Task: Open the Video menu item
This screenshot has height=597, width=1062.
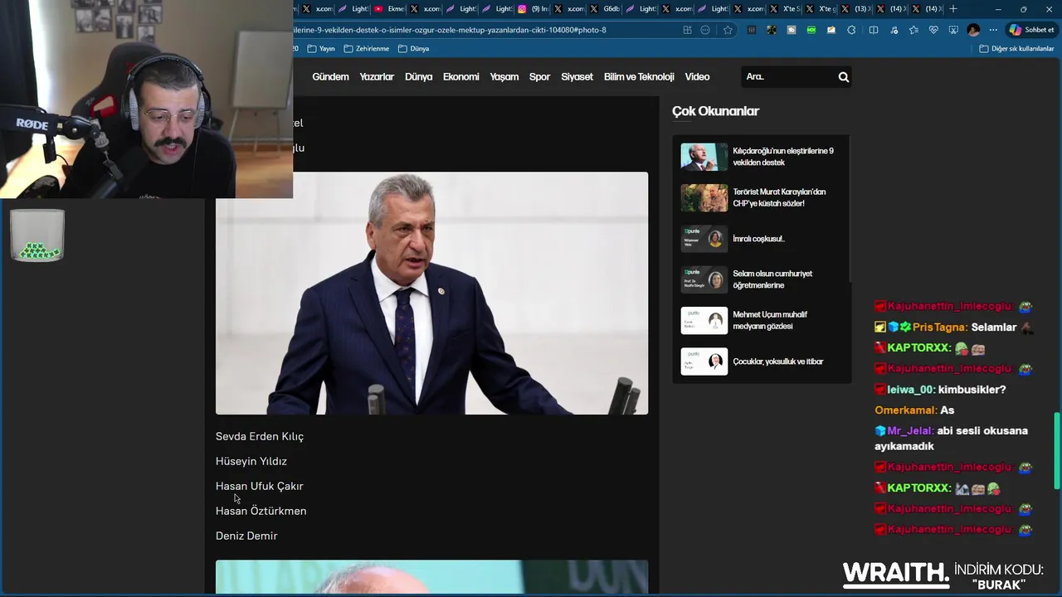Action: (x=697, y=77)
